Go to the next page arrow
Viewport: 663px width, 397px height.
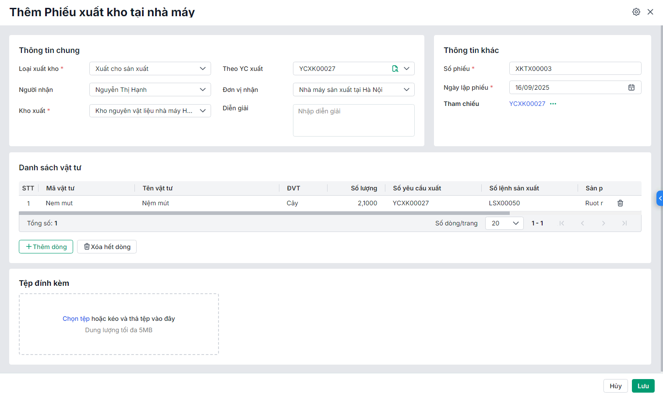tap(603, 223)
